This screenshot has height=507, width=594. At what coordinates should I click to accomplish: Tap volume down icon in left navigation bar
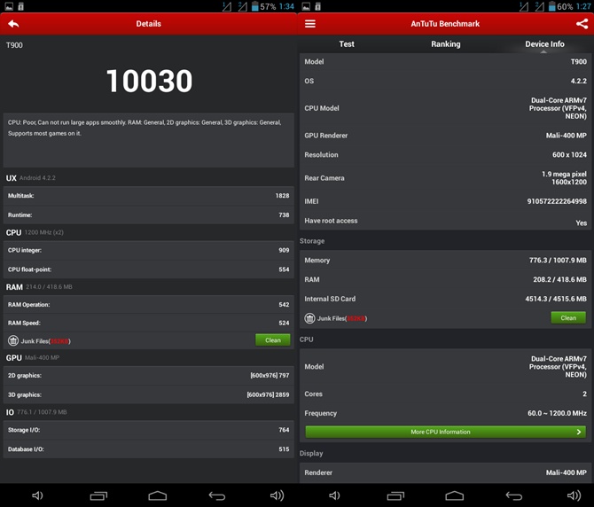(37, 495)
